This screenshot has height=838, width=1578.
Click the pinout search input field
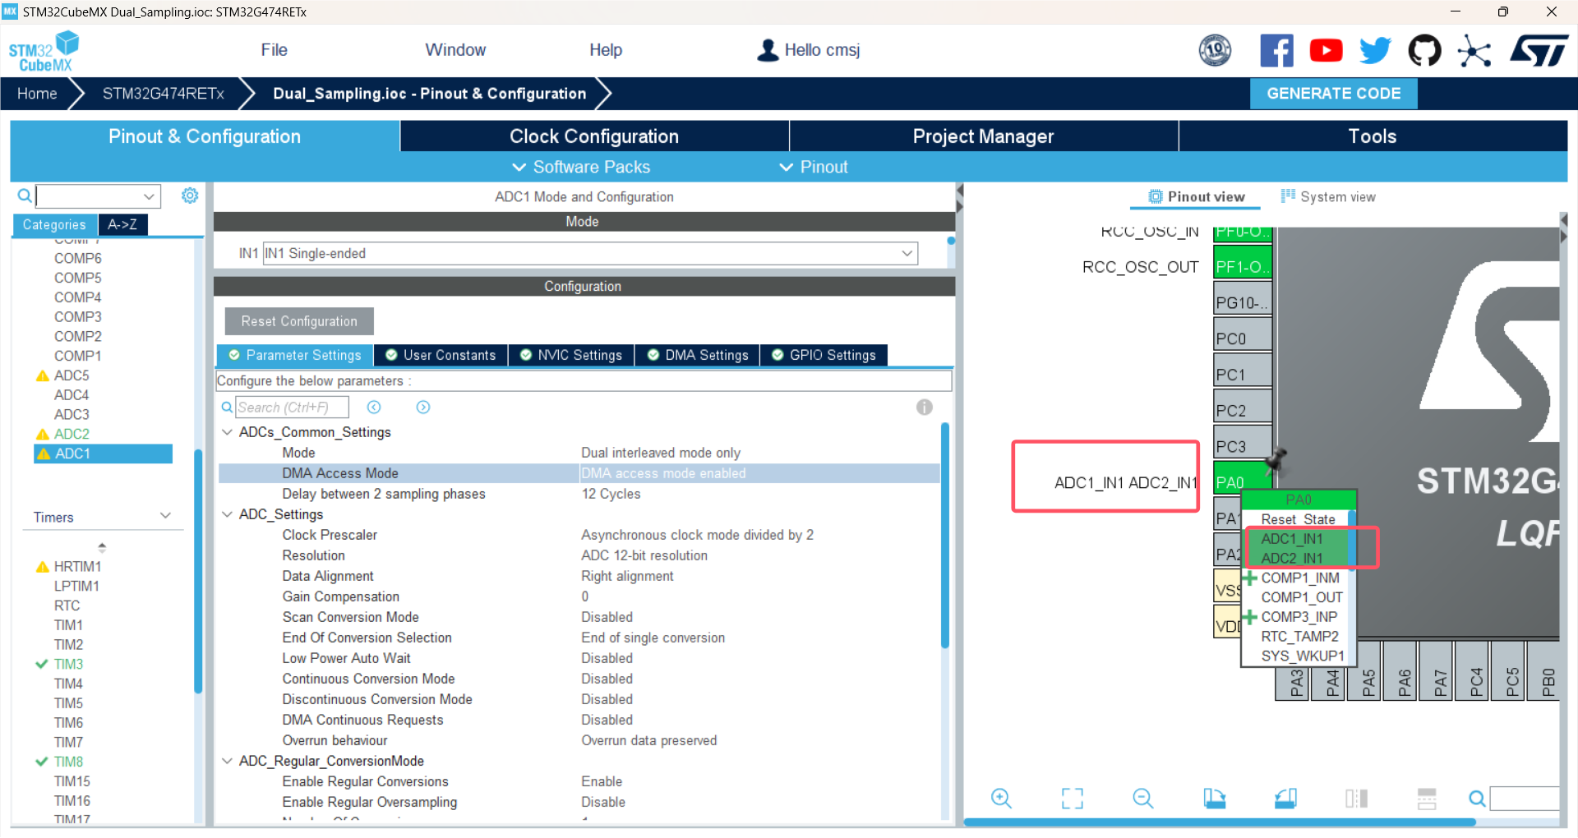tap(1525, 799)
